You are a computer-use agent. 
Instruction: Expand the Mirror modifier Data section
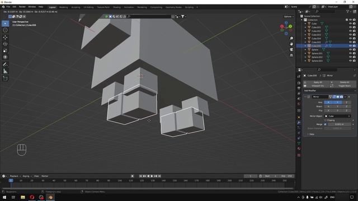pos(308,134)
